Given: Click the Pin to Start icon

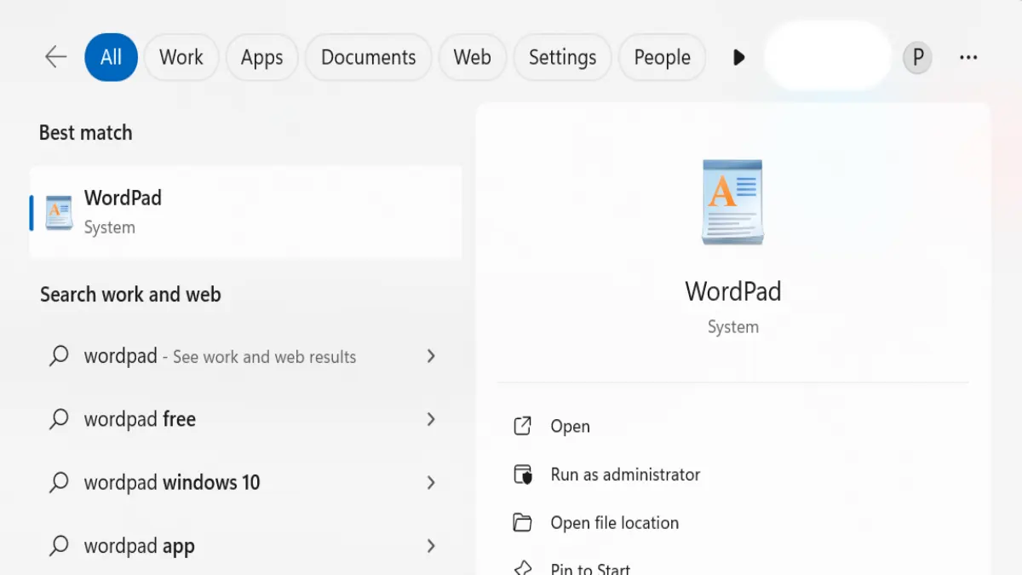Looking at the screenshot, I should click(x=523, y=566).
